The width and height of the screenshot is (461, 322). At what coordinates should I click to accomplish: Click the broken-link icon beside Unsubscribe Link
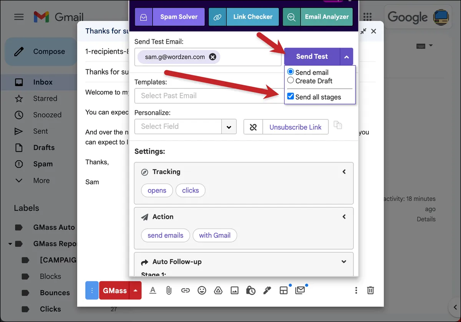[253, 127]
